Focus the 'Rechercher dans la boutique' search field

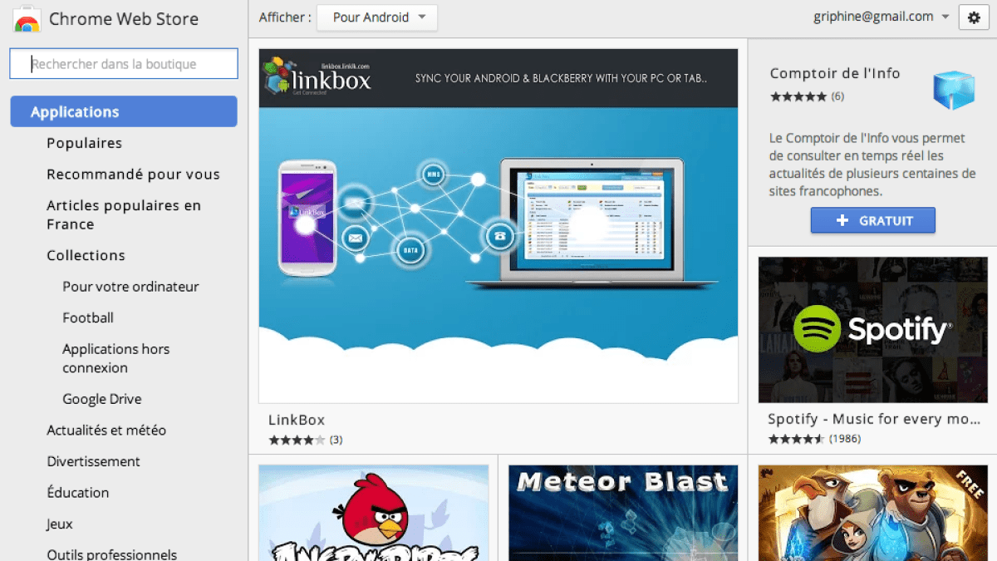pyautogui.click(x=124, y=64)
